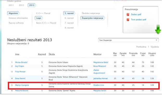
Task: Open mentor Magdalena Babić
Action: click(101, 62)
